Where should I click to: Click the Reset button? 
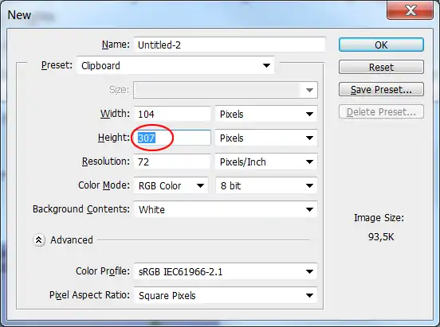381,67
